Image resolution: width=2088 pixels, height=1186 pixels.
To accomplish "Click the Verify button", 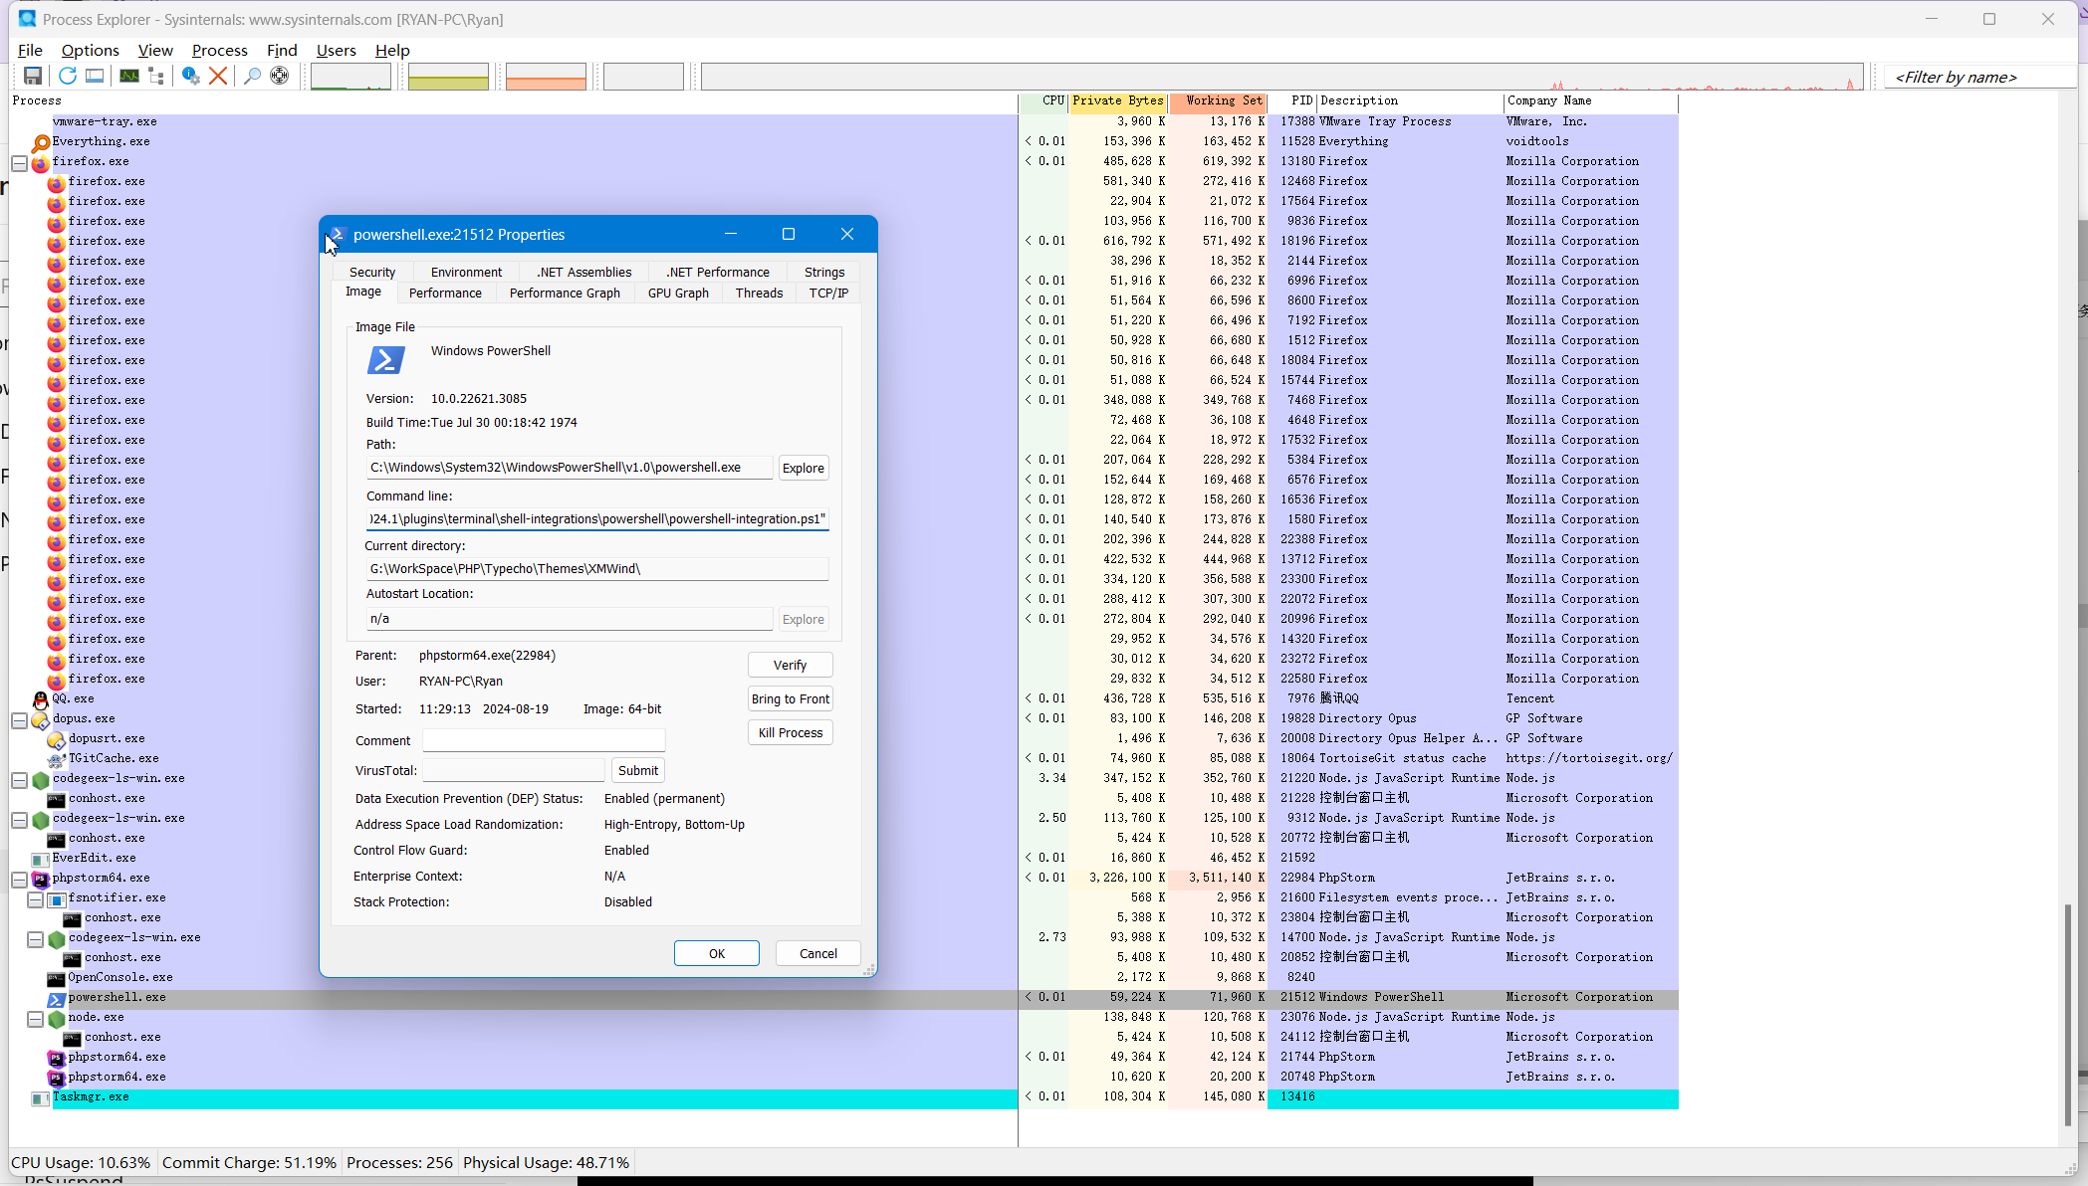I will (x=790, y=665).
